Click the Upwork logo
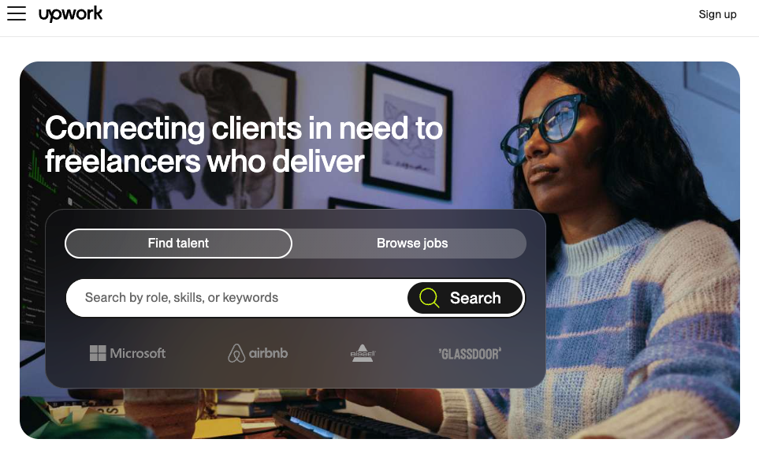759x454 pixels. 71,13
